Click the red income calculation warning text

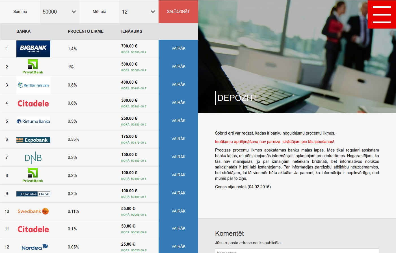point(274,142)
